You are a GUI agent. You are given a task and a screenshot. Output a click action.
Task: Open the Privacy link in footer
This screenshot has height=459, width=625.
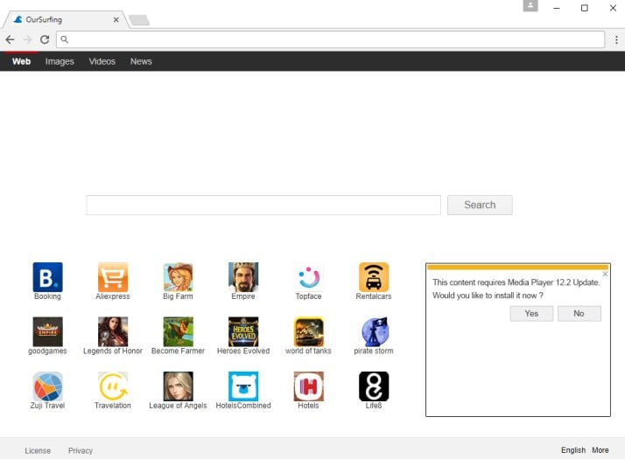click(x=81, y=450)
